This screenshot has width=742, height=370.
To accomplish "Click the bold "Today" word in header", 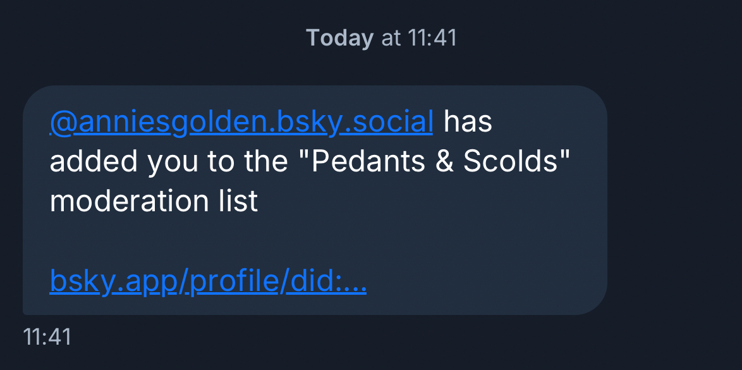I will pos(339,38).
